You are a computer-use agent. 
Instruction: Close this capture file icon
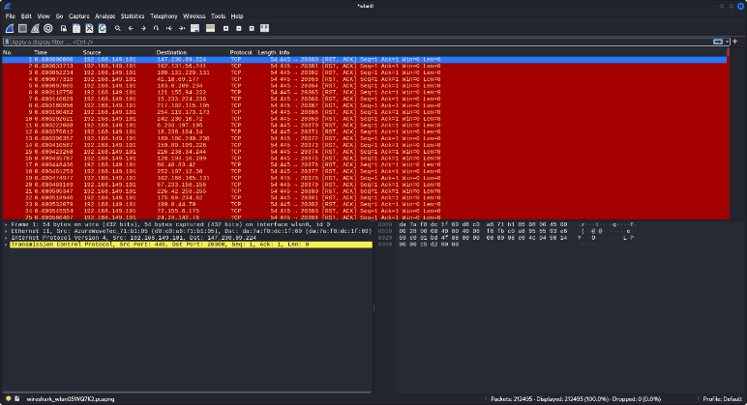(89, 28)
